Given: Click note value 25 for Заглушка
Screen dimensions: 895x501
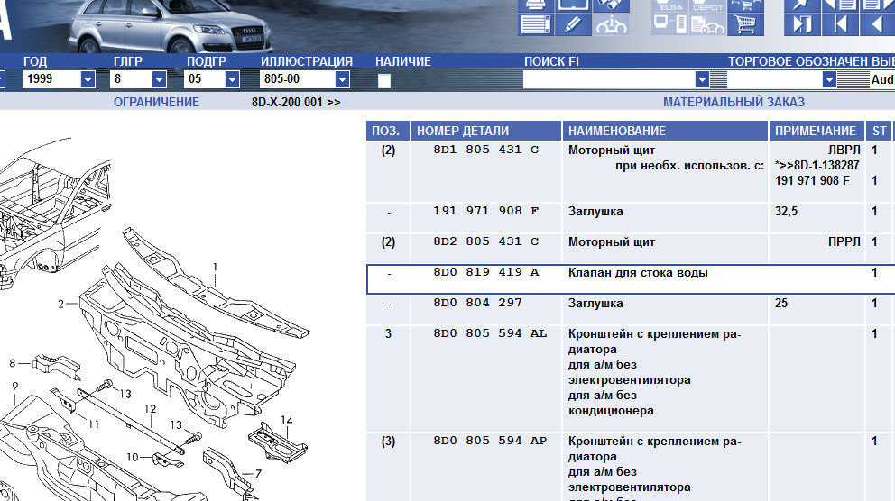Looking at the screenshot, I should click(781, 304).
